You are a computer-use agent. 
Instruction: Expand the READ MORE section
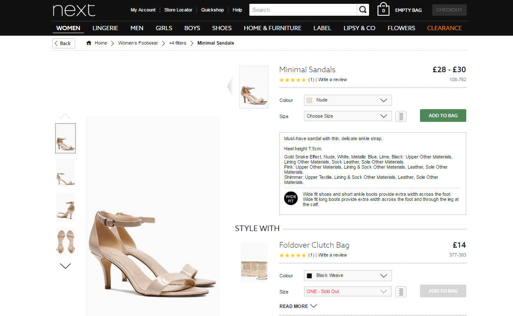point(298,306)
